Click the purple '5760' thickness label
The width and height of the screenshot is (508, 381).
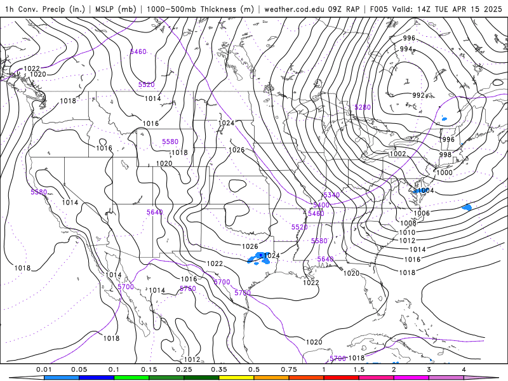(187, 288)
